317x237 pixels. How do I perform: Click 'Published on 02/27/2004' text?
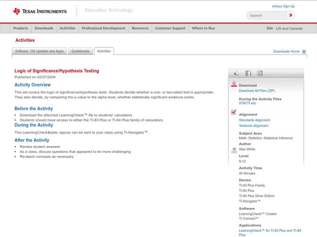pos(35,77)
